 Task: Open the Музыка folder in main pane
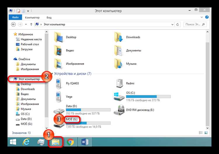(x=119, y=64)
